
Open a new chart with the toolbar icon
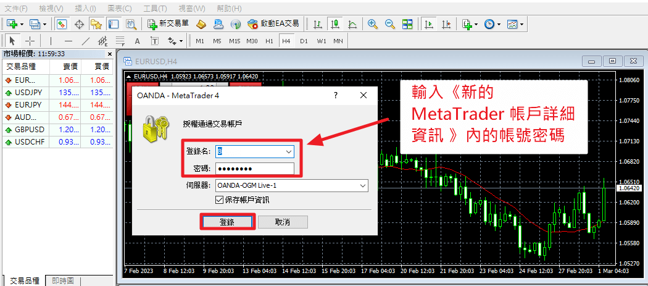pyautogui.click(x=12, y=24)
